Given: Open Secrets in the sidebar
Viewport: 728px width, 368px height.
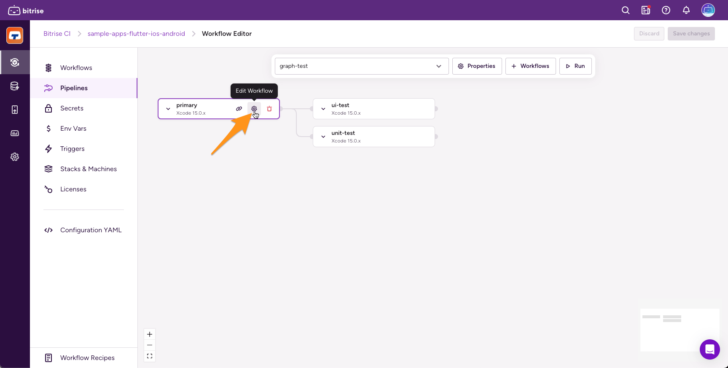Looking at the screenshot, I should (72, 108).
